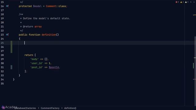This screenshot has width=196, height=110.
Task: Click green change marker at line 25
Action: point(11,47)
